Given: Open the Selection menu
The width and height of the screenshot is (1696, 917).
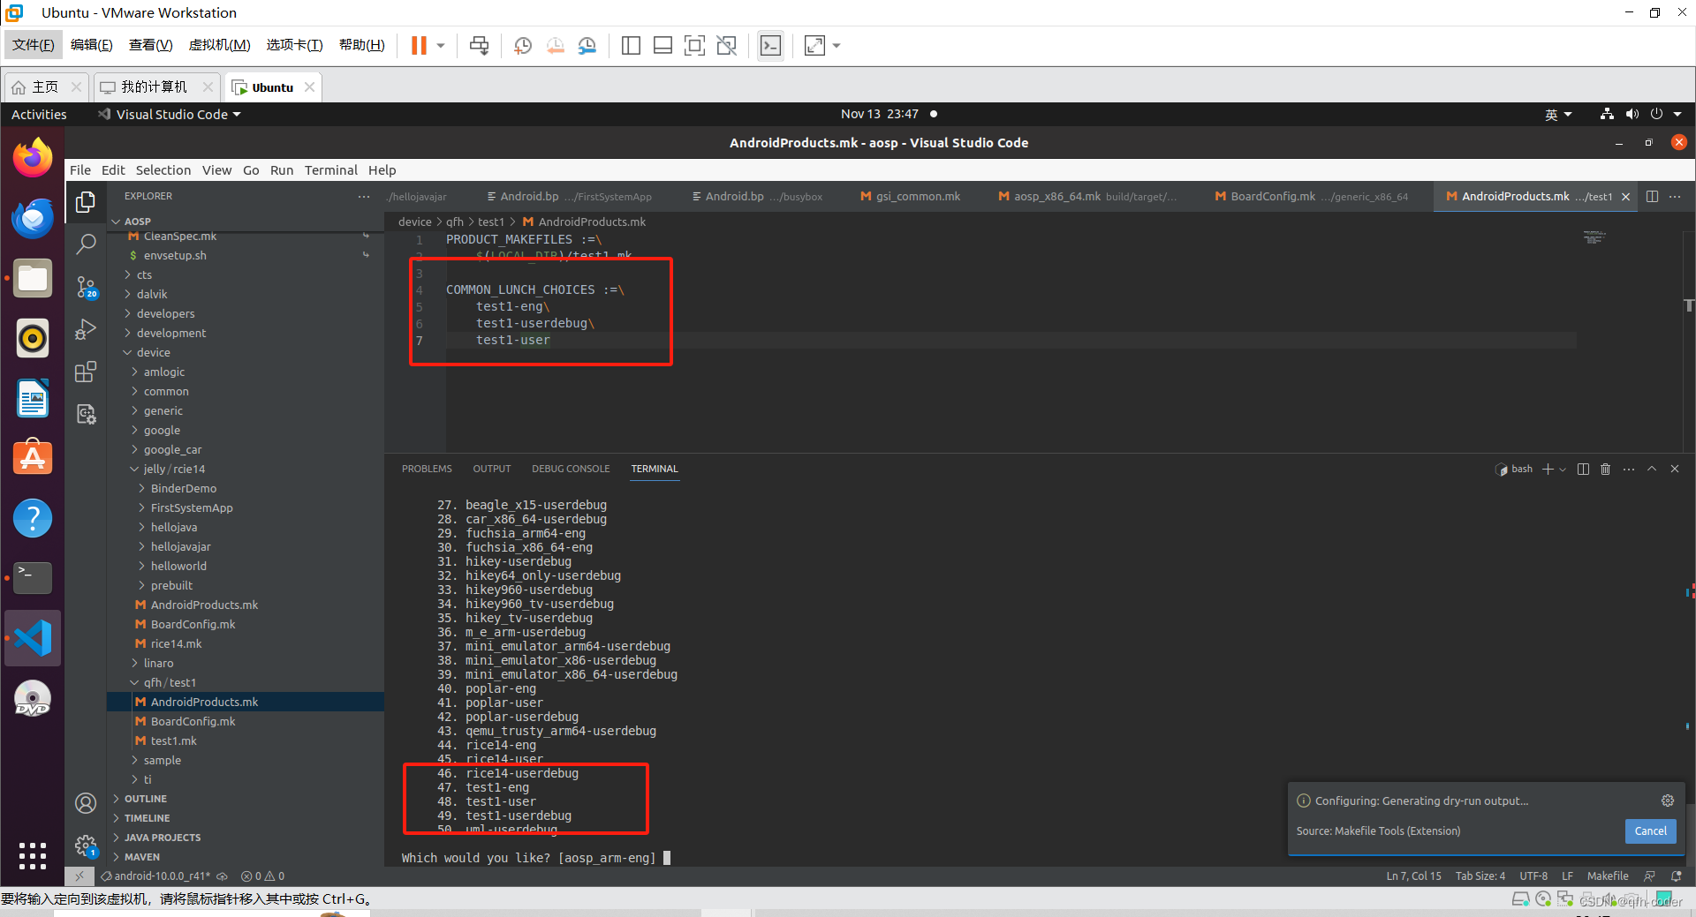Looking at the screenshot, I should pos(163,170).
